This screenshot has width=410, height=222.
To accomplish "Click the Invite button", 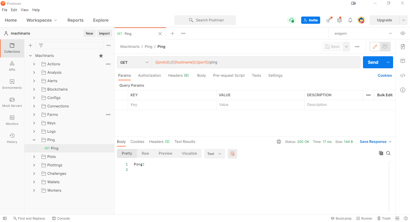I will 311,20.
